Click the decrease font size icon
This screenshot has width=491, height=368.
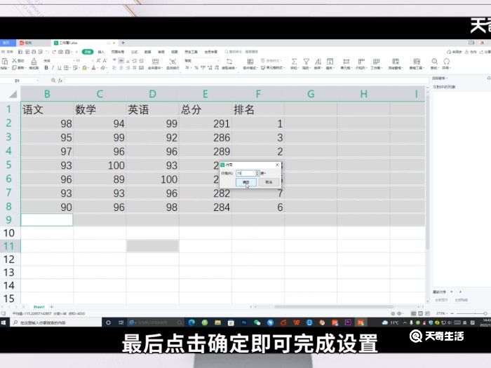[x=105, y=60]
